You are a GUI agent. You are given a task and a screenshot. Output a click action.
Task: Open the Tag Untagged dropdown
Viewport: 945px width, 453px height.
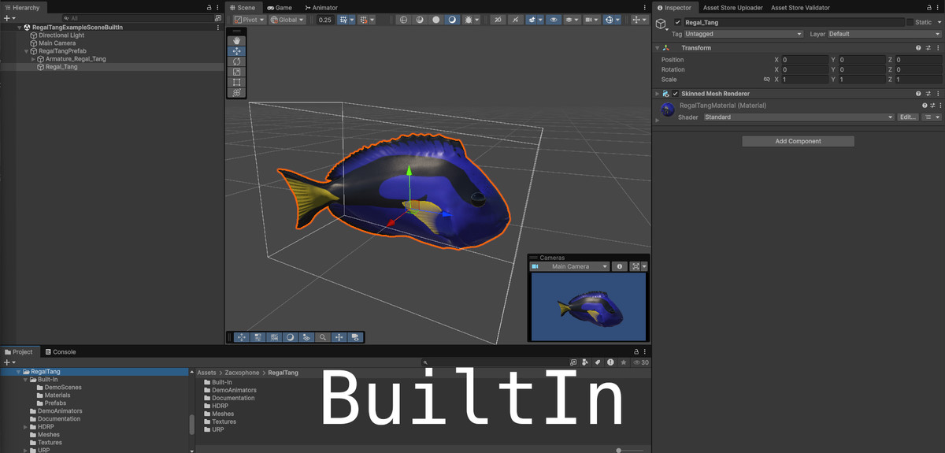pyautogui.click(x=743, y=34)
